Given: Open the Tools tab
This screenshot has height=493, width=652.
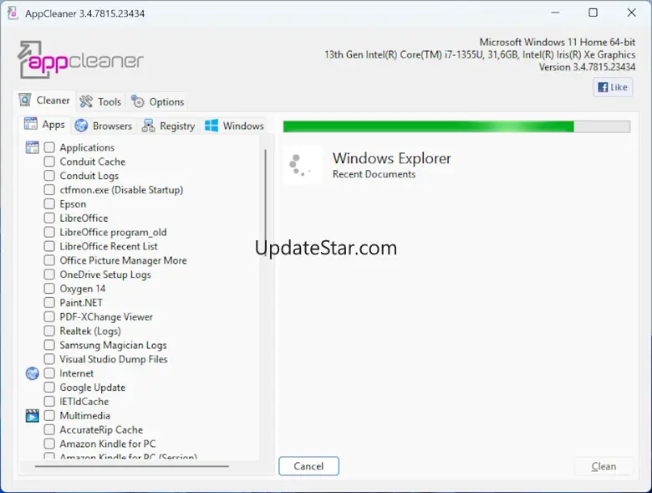Looking at the screenshot, I should click(x=100, y=101).
